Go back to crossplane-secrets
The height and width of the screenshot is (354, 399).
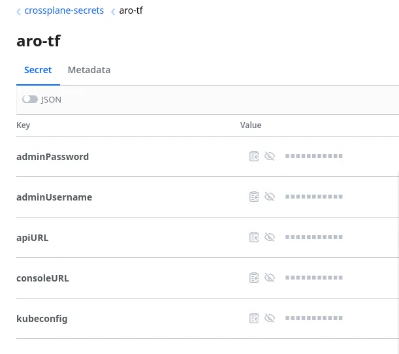64,10
